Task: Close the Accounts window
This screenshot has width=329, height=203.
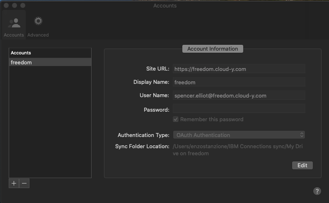Action: click(6, 5)
